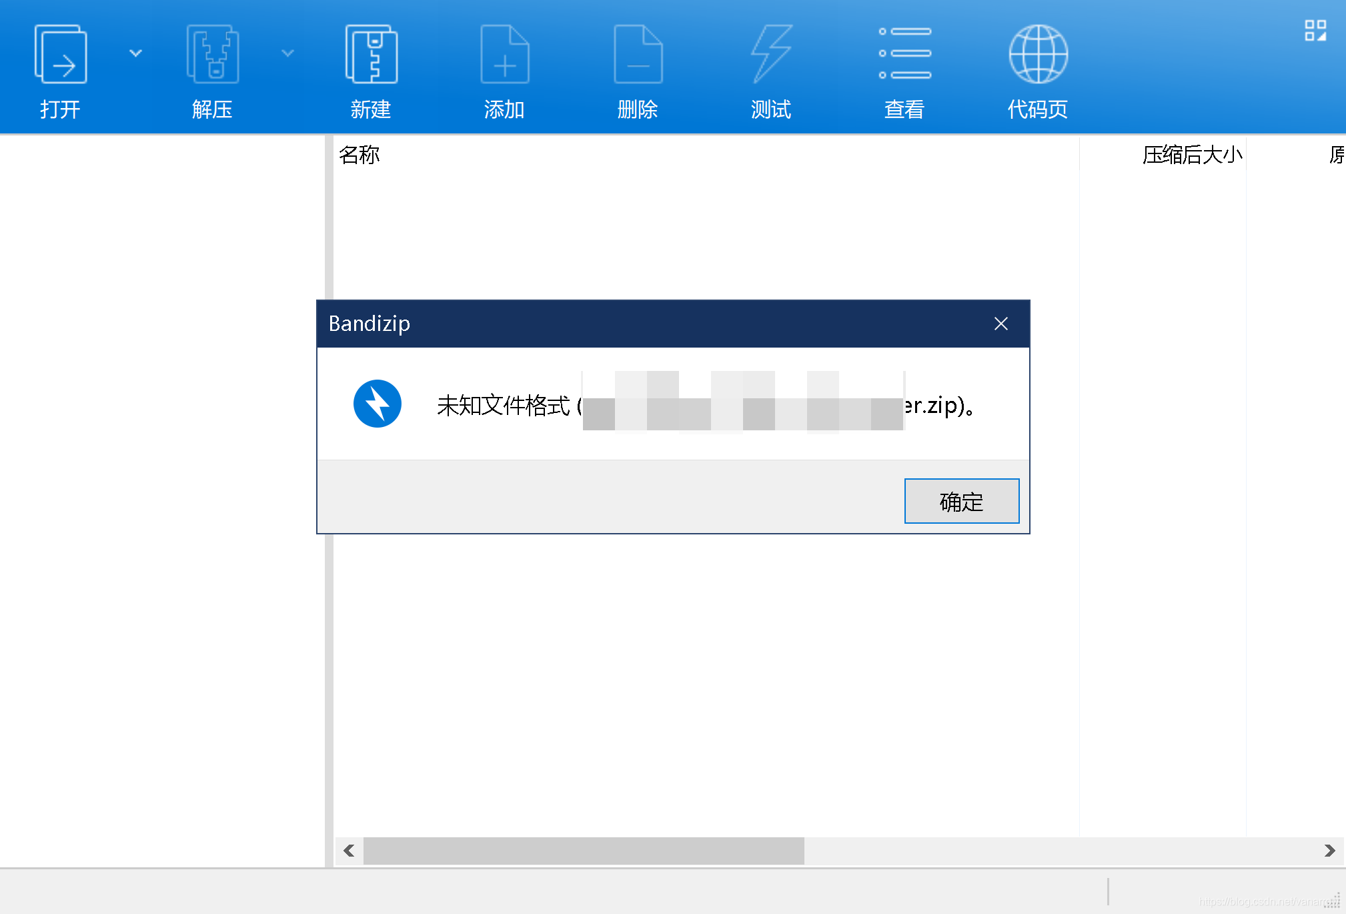Image resolution: width=1346 pixels, height=914 pixels.
Task: Expand the dropdown arrow next to 解压
Action: click(287, 53)
